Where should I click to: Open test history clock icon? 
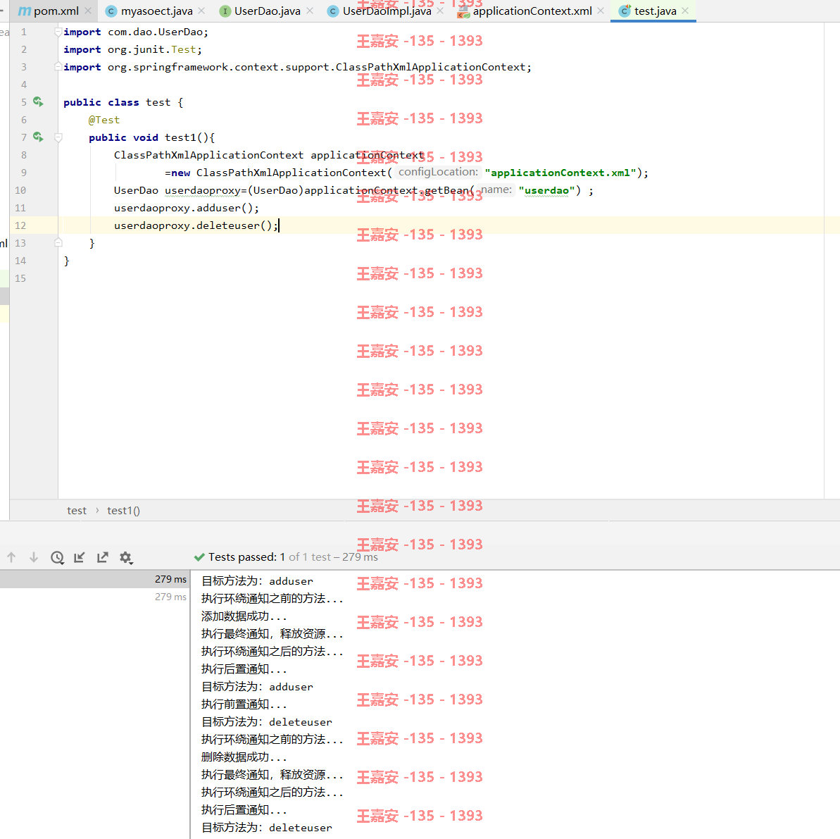tap(57, 557)
